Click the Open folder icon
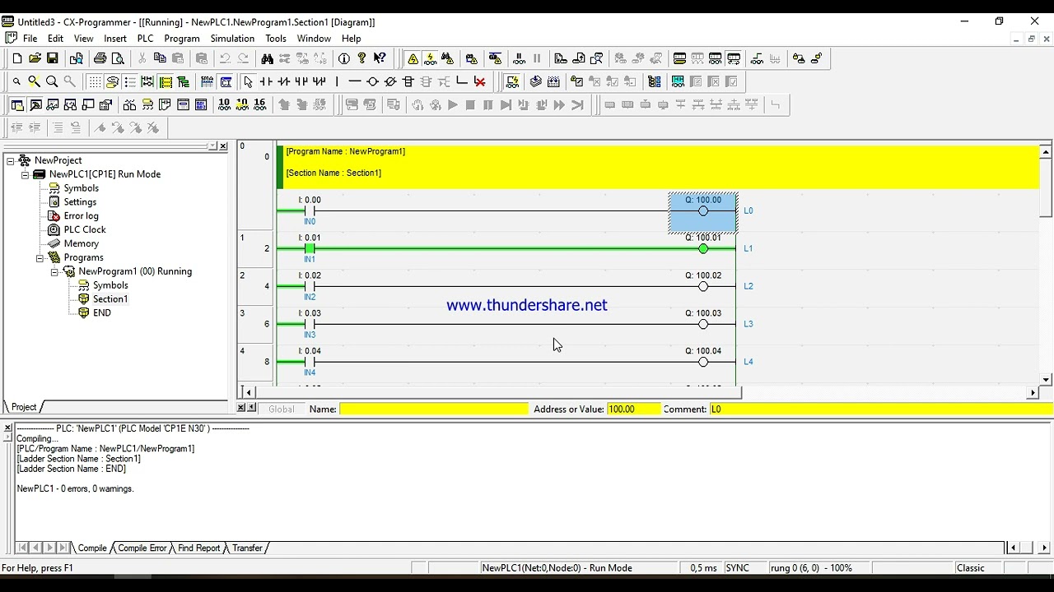The height and width of the screenshot is (592, 1054). [x=35, y=58]
